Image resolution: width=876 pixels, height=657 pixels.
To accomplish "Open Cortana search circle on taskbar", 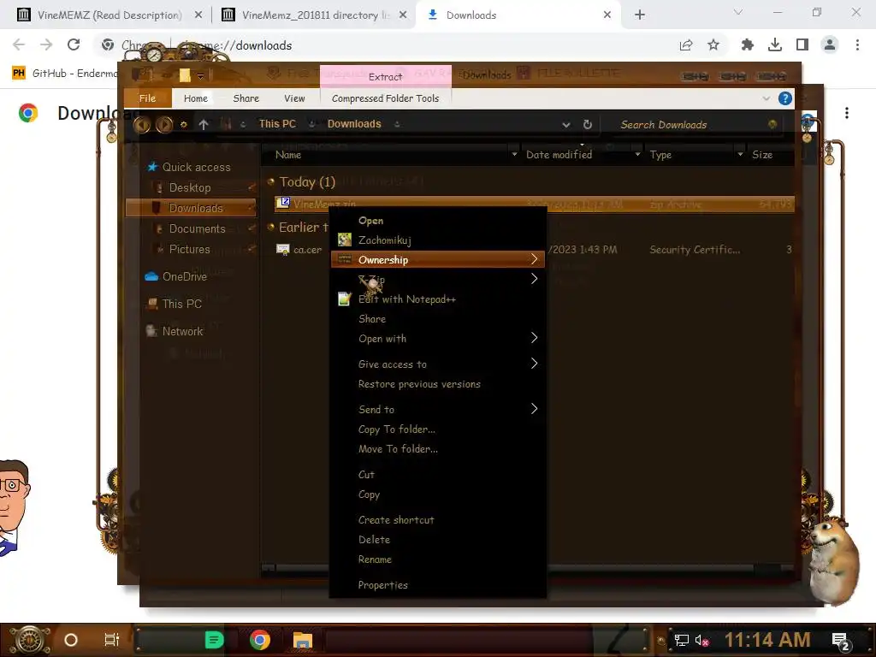I will pyautogui.click(x=71, y=640).
